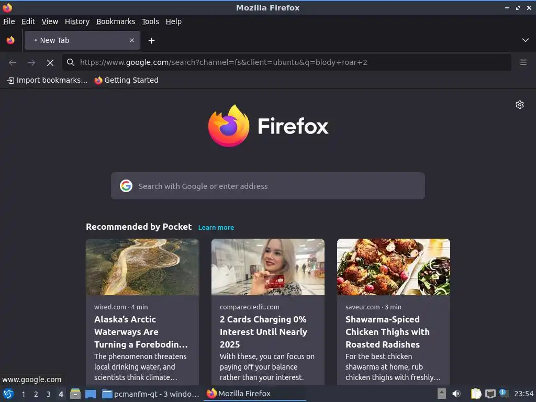Personalize new tab with gear icon
Viewport: 536px width, 402px height.
coord(520,105)
